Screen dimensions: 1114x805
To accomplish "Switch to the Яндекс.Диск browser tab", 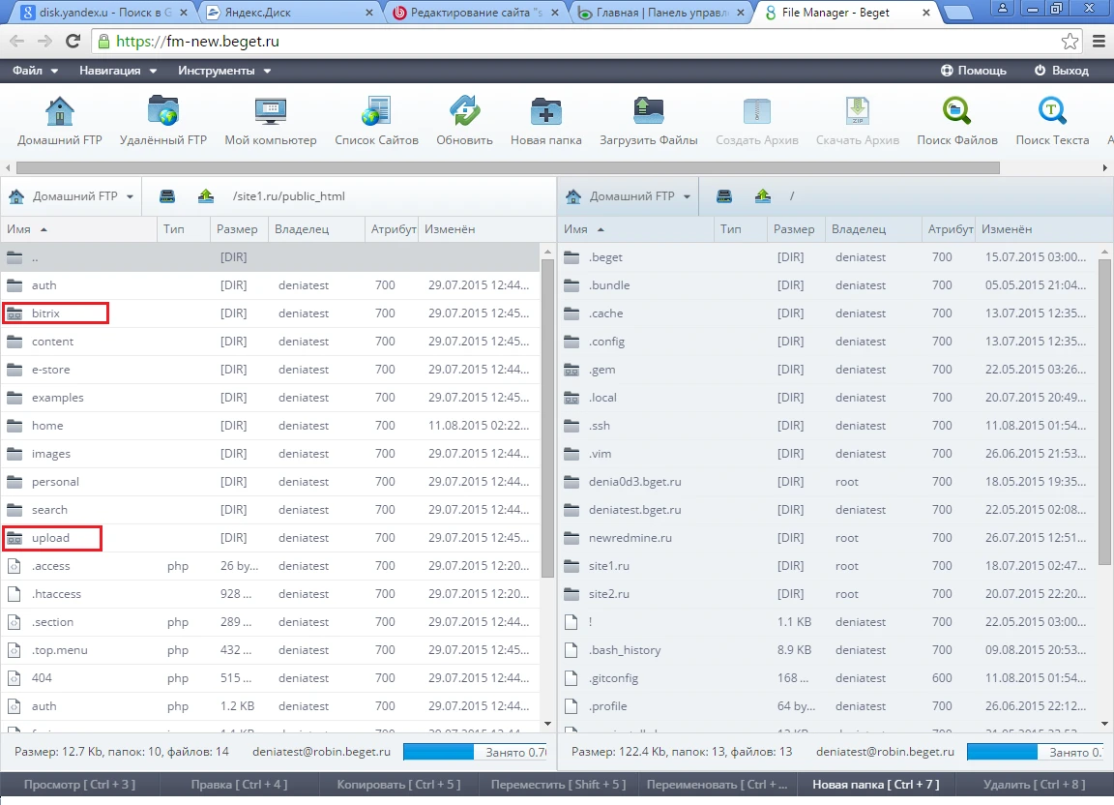I will coord(289,14).
